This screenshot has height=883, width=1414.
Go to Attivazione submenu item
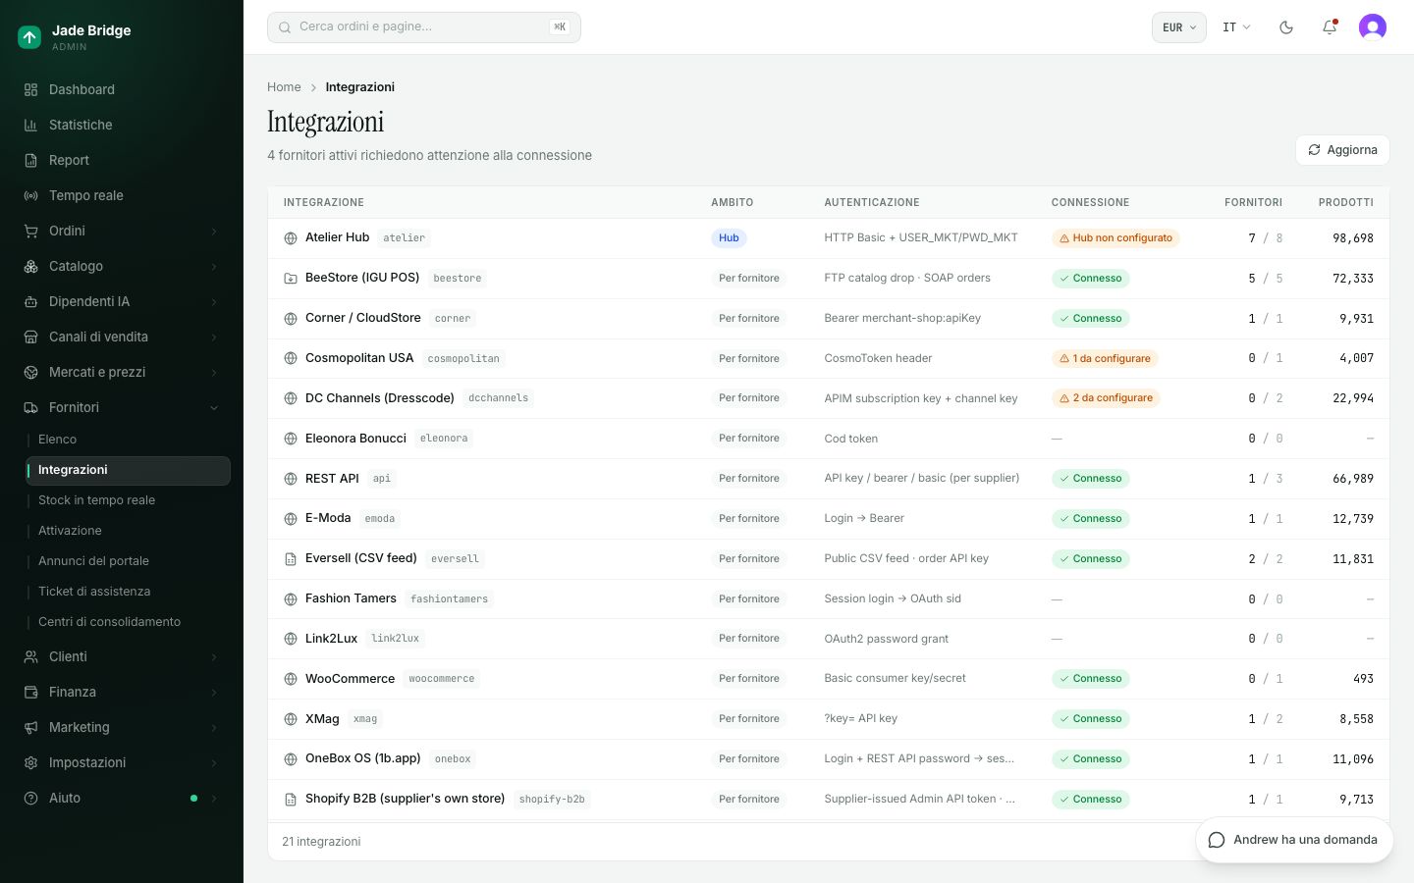128,531
